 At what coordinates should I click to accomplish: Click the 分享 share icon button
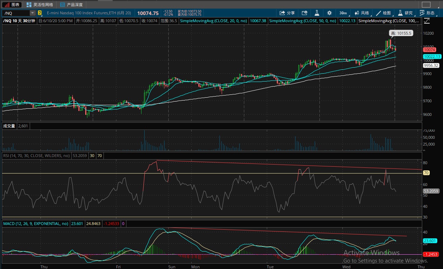tap(287, 13)
